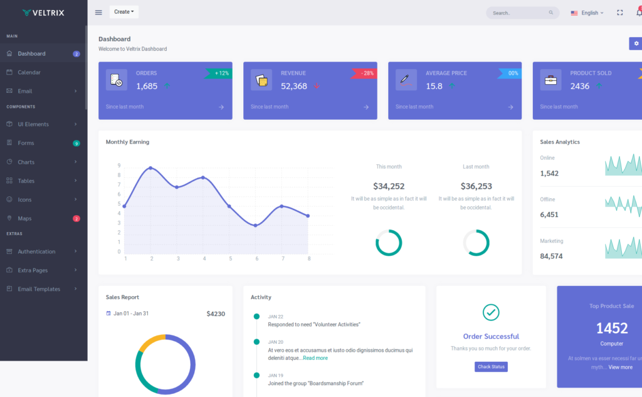Click the Revenue card notes icon

[261, 80]
